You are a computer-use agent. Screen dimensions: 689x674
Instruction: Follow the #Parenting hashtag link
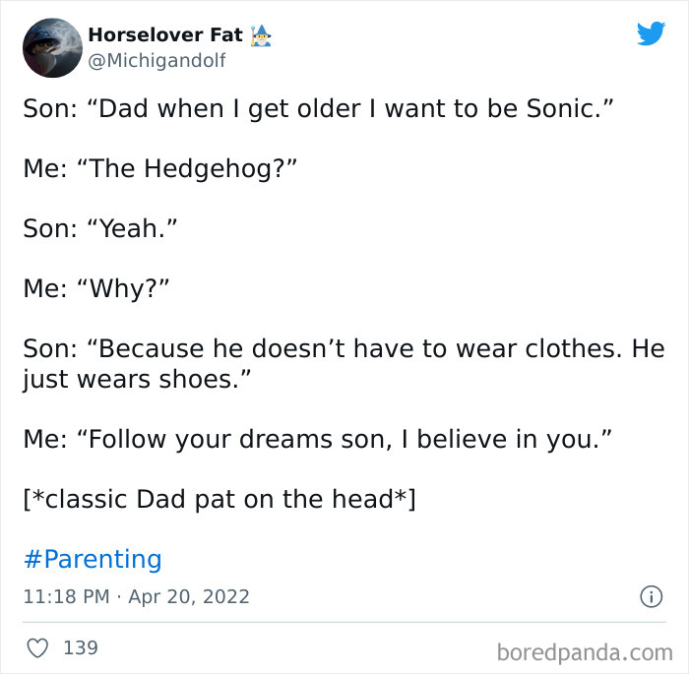(92, 559)
